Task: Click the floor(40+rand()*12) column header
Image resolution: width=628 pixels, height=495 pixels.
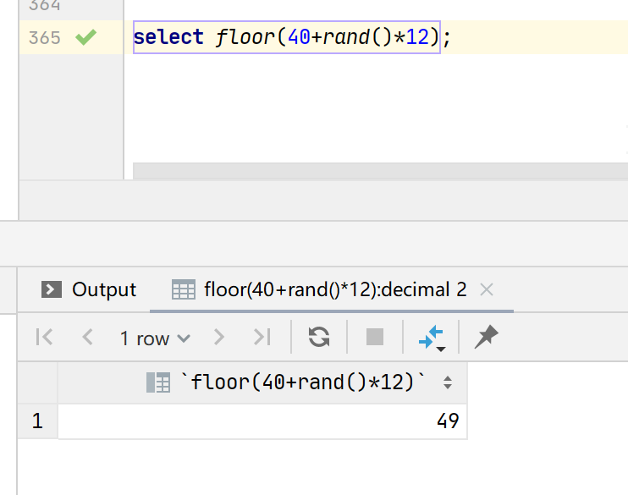Action: 262,382
